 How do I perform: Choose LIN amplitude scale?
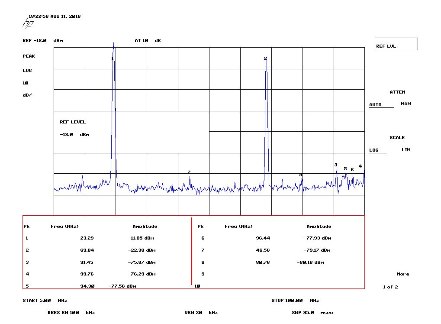(x=406, y=150)
